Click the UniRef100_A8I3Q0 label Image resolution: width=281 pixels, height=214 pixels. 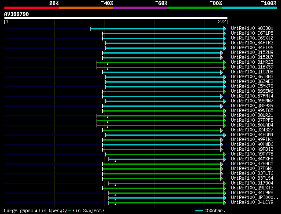(x=252, y=28)
